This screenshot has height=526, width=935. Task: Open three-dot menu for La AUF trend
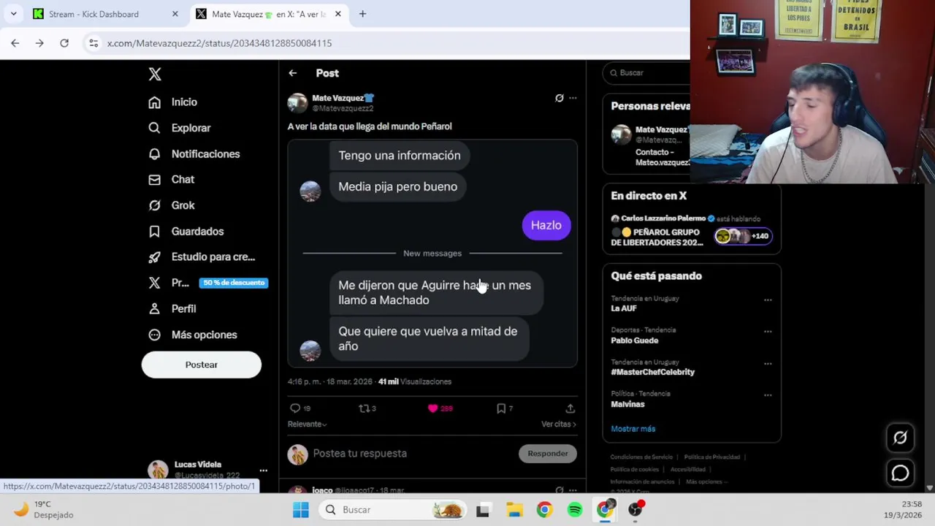(x=768, y=300)
